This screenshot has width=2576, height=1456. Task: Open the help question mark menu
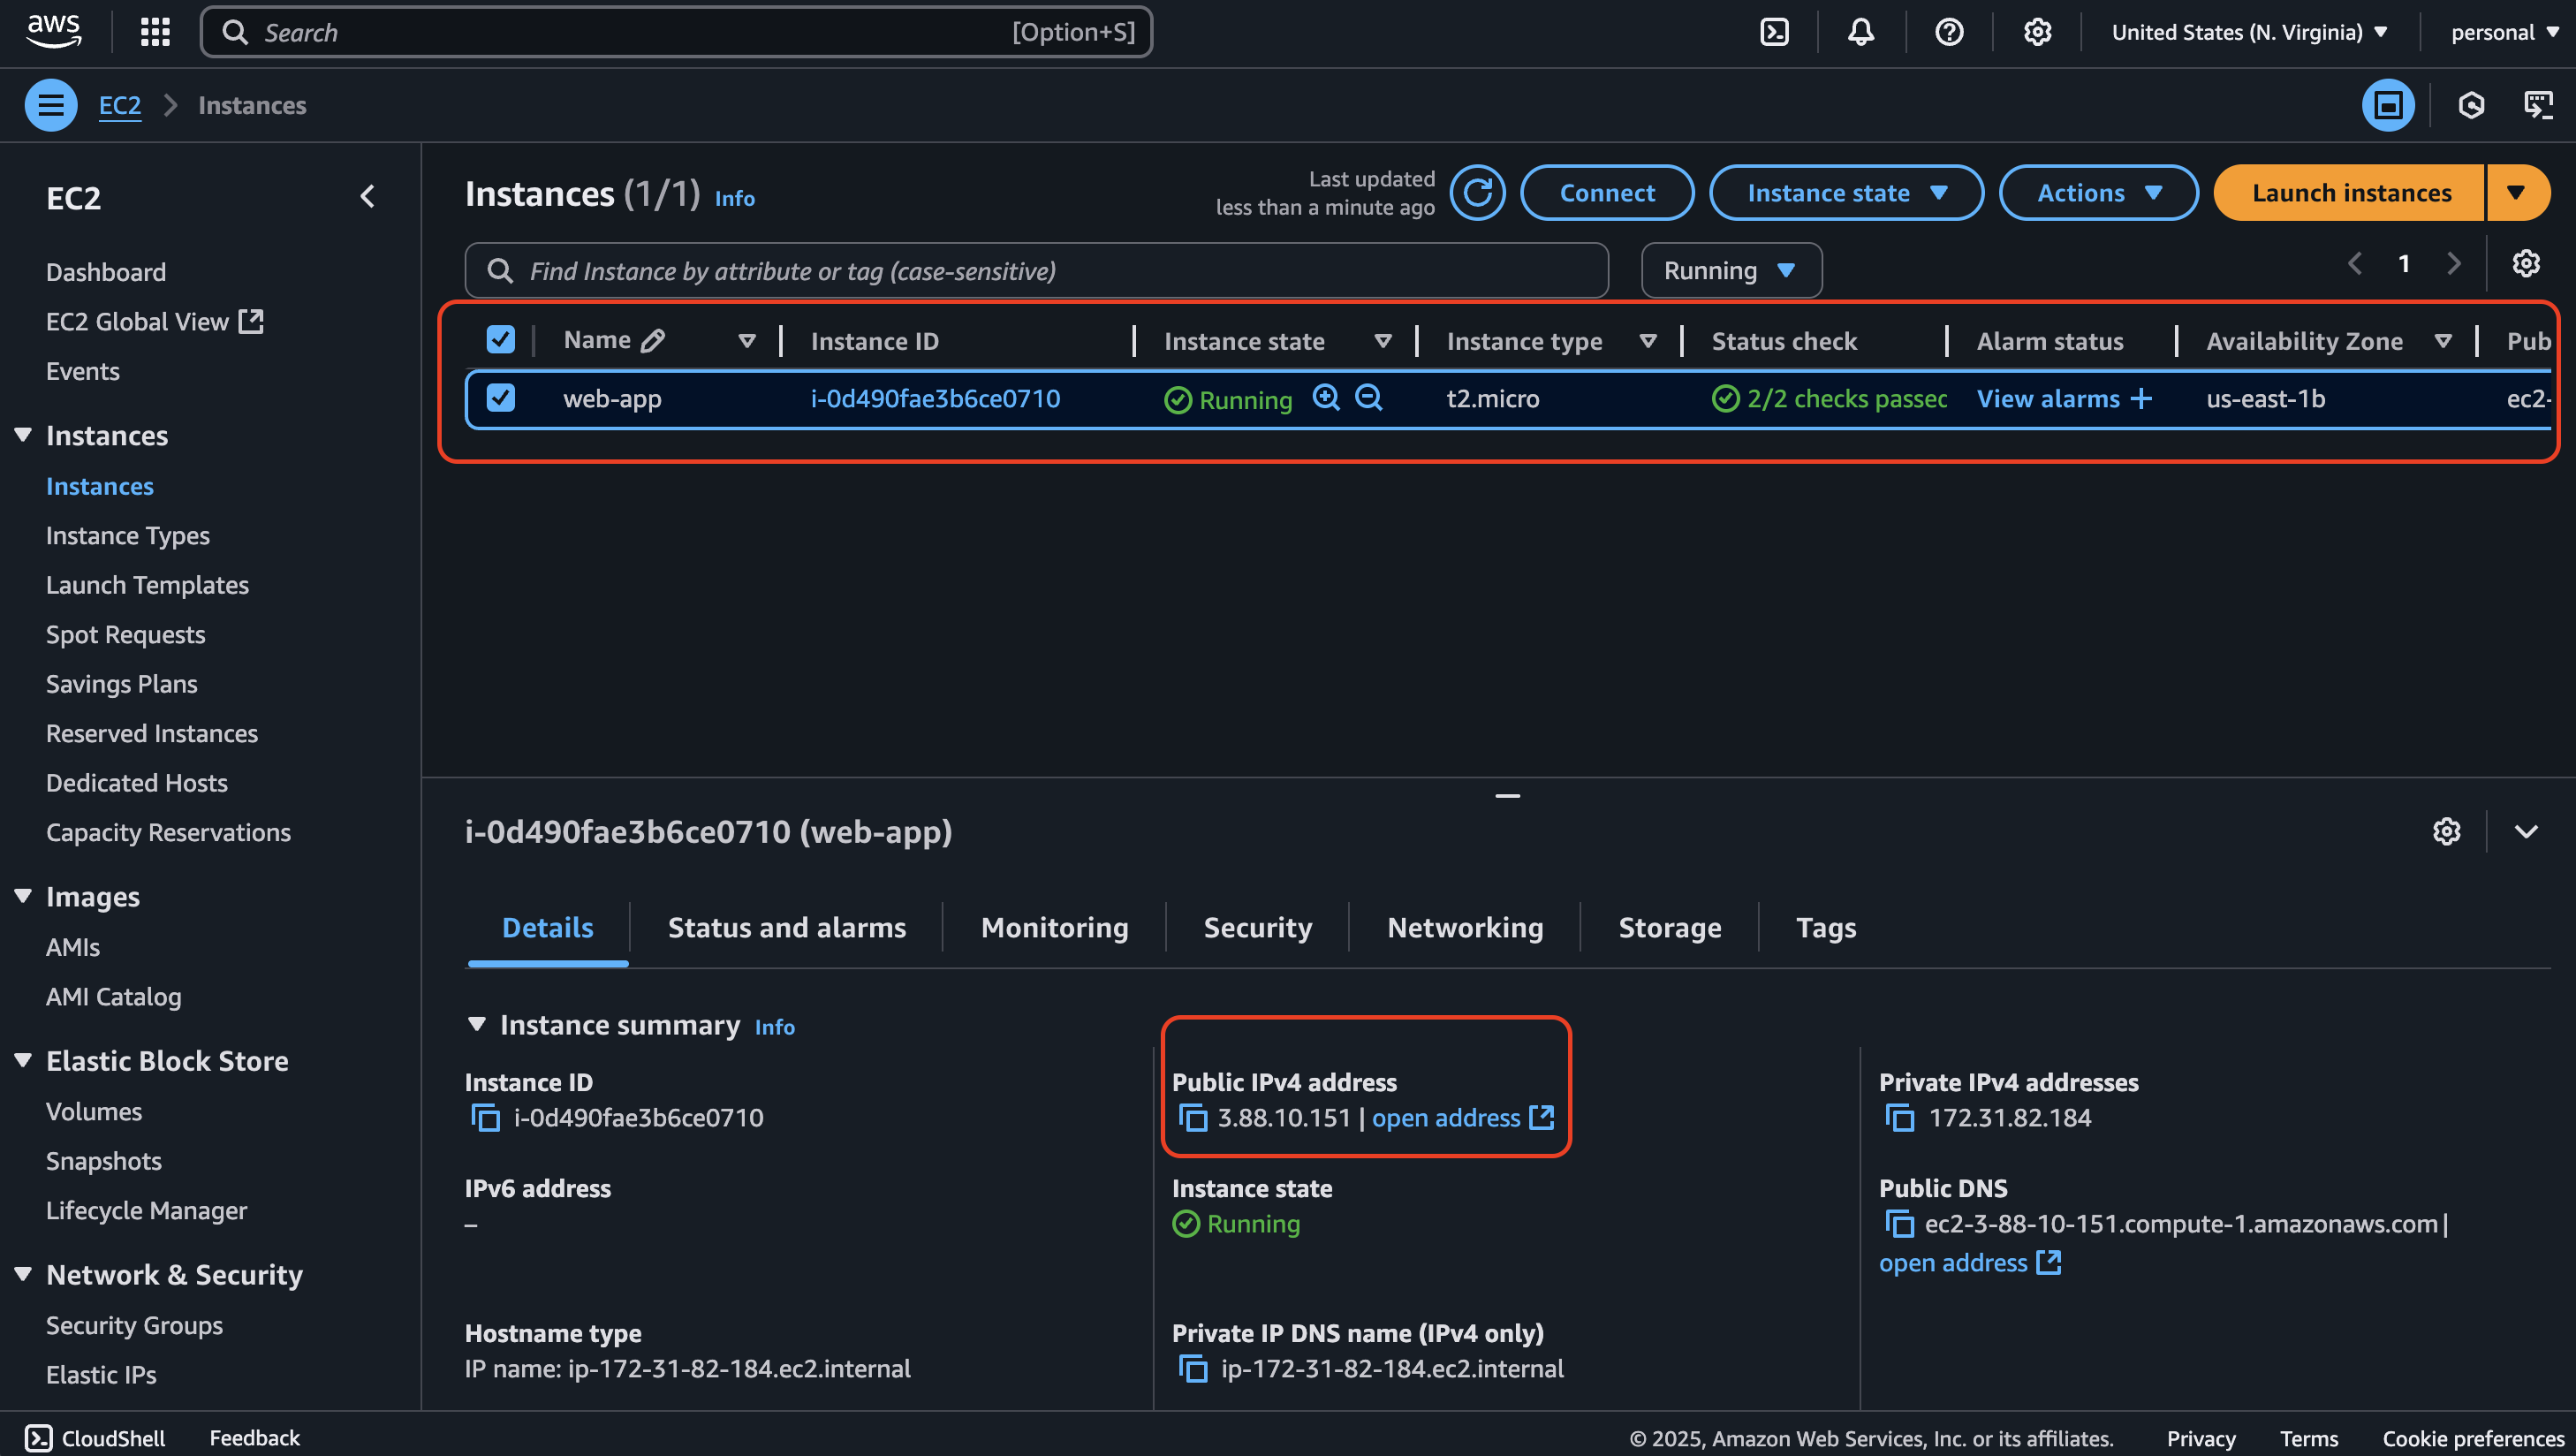(1948, 32)
